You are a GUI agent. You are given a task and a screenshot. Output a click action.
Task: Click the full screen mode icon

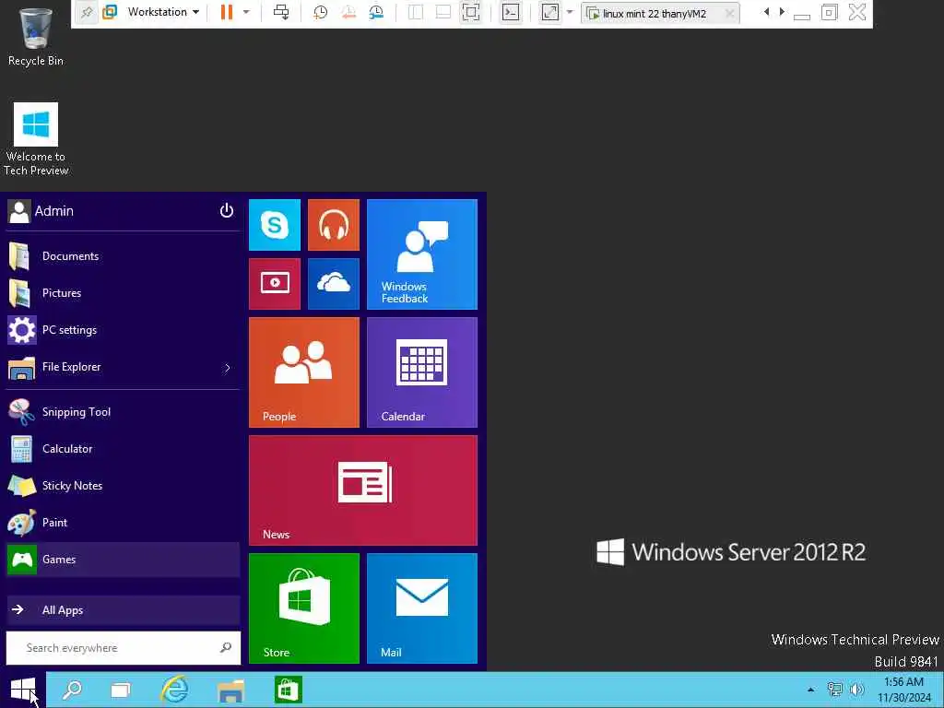(x=471, y=12)
